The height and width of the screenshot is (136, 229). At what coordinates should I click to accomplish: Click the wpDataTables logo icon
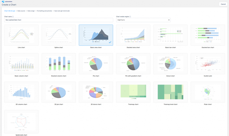coord(3,2)
